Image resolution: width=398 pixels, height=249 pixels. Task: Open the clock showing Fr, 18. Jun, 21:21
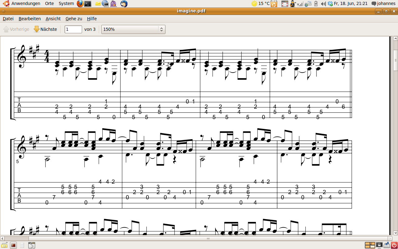pyautogui.click(x=351, y=3)
